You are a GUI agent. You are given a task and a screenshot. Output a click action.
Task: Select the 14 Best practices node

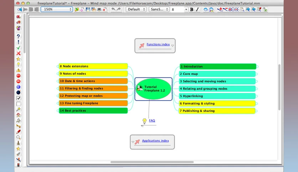93,111
